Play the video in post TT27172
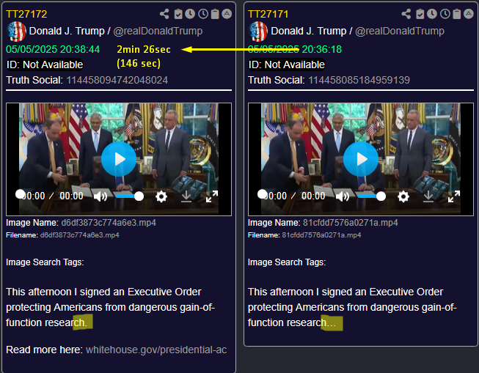Image resolution: width=479 pixels, height=373 pixels. [119, 159]
